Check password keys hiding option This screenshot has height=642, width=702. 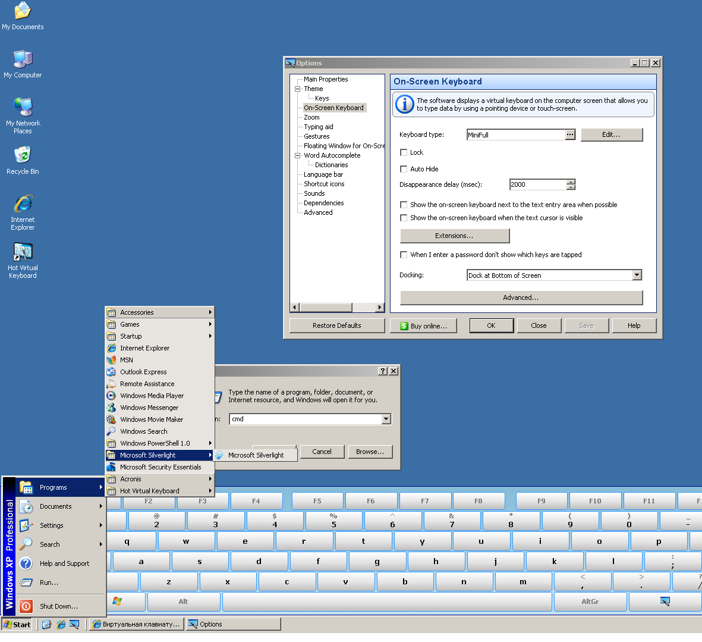(x=404, y=255)
